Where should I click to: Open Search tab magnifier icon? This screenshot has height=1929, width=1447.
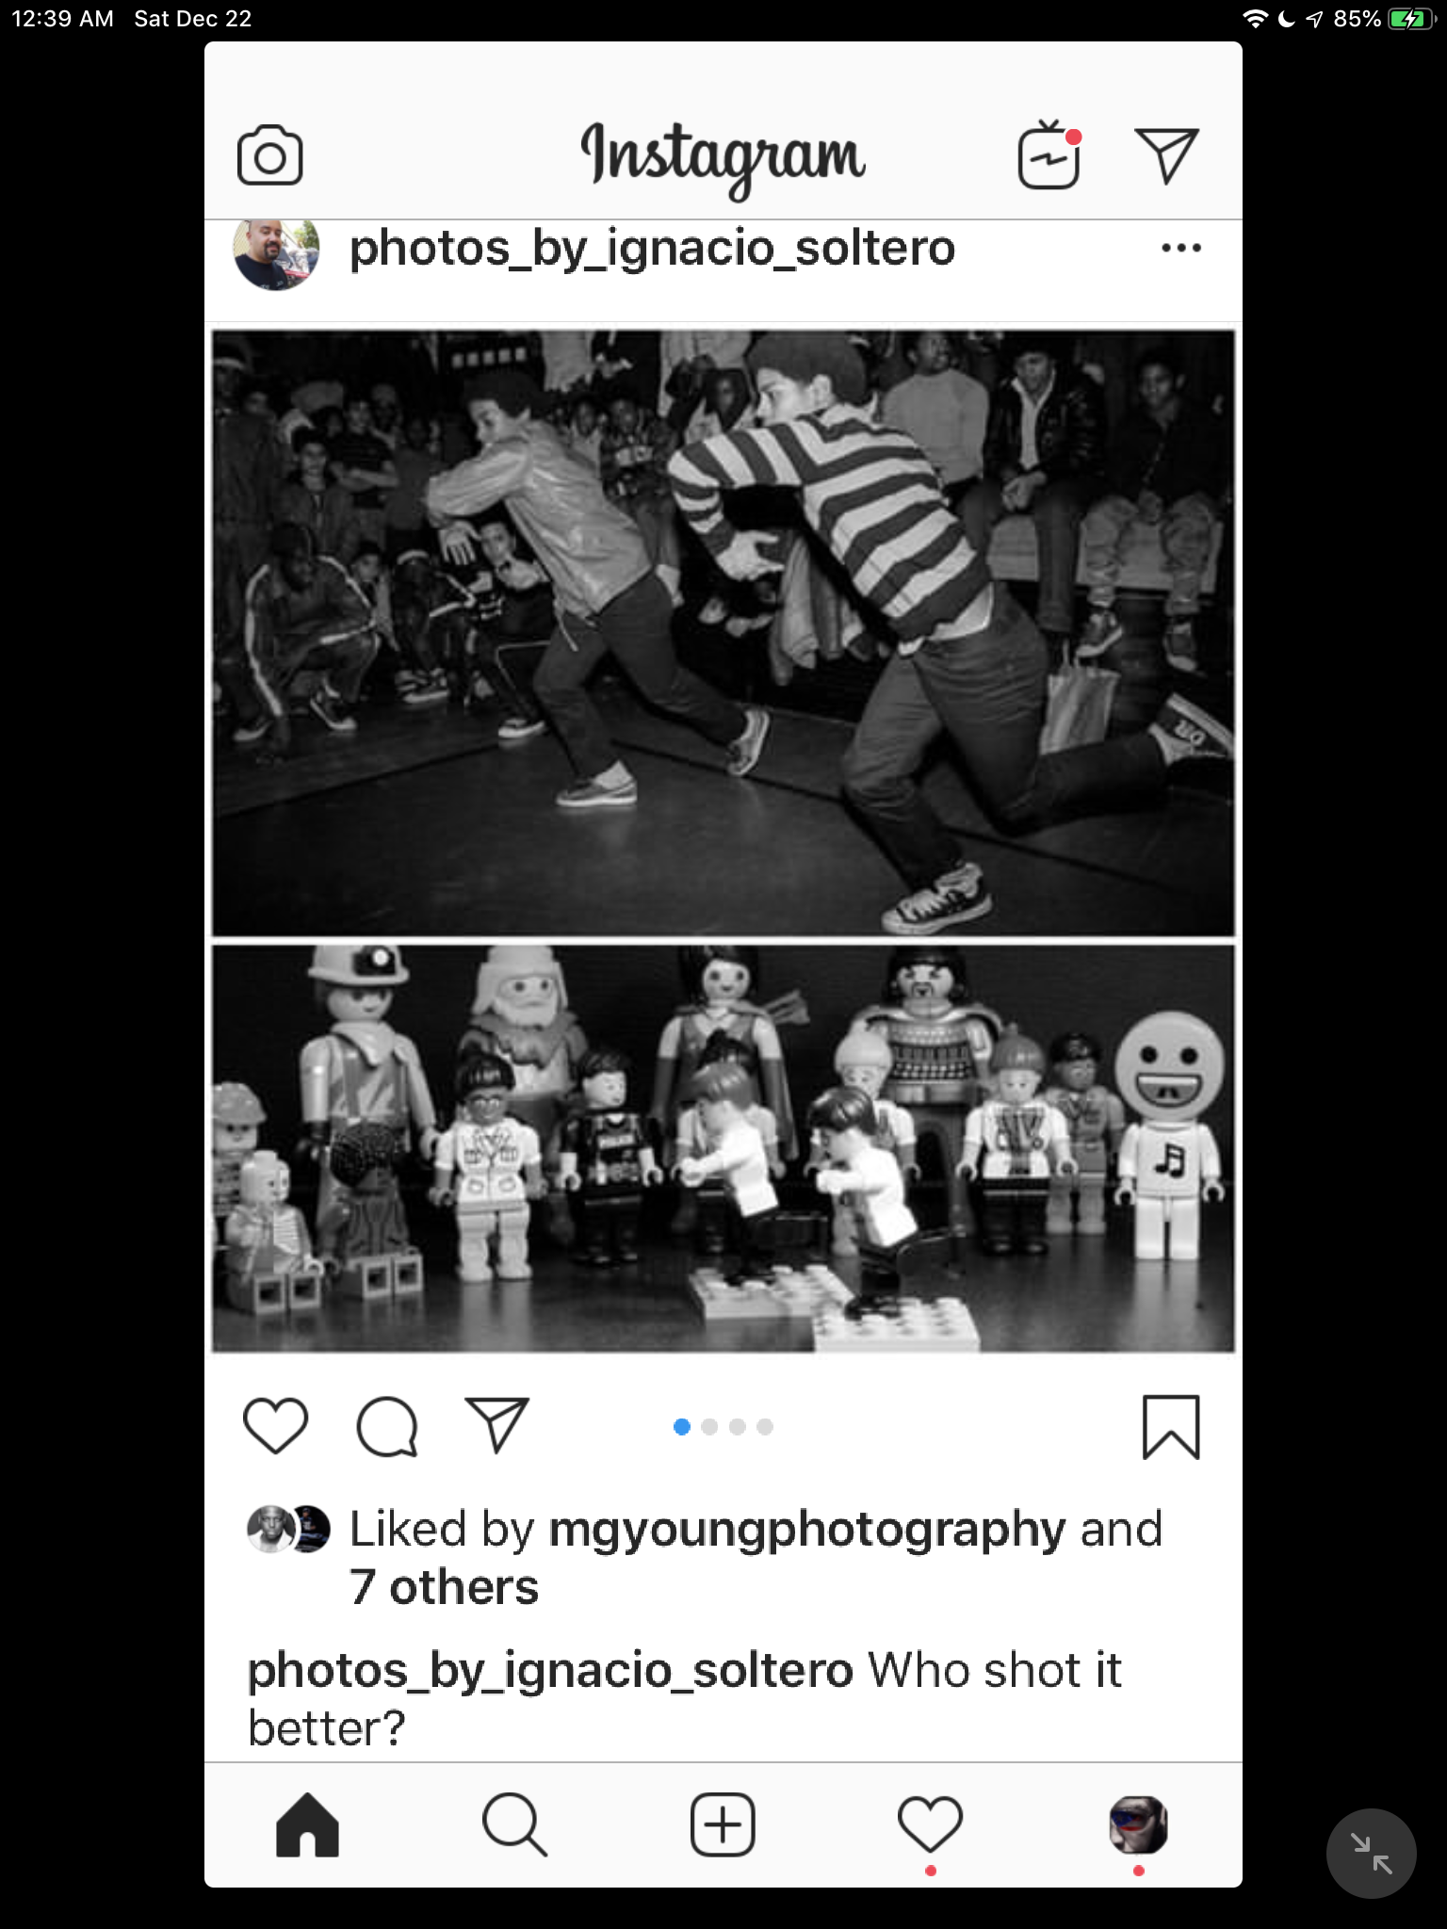click(514, 1825)
